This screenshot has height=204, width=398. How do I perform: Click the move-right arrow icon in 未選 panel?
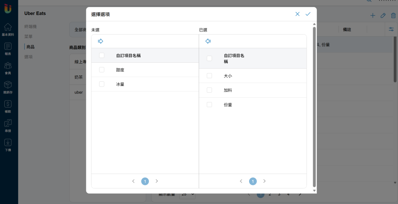pos(101,41)
